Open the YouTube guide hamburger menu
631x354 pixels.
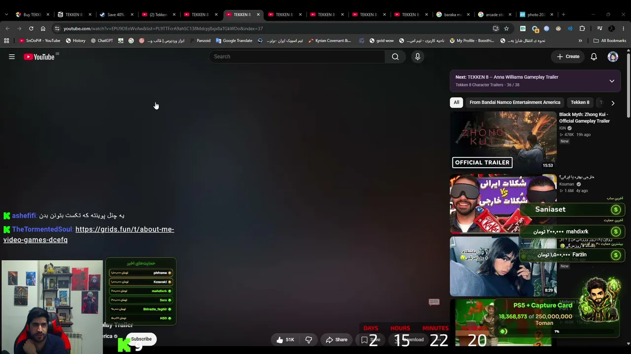12,57
